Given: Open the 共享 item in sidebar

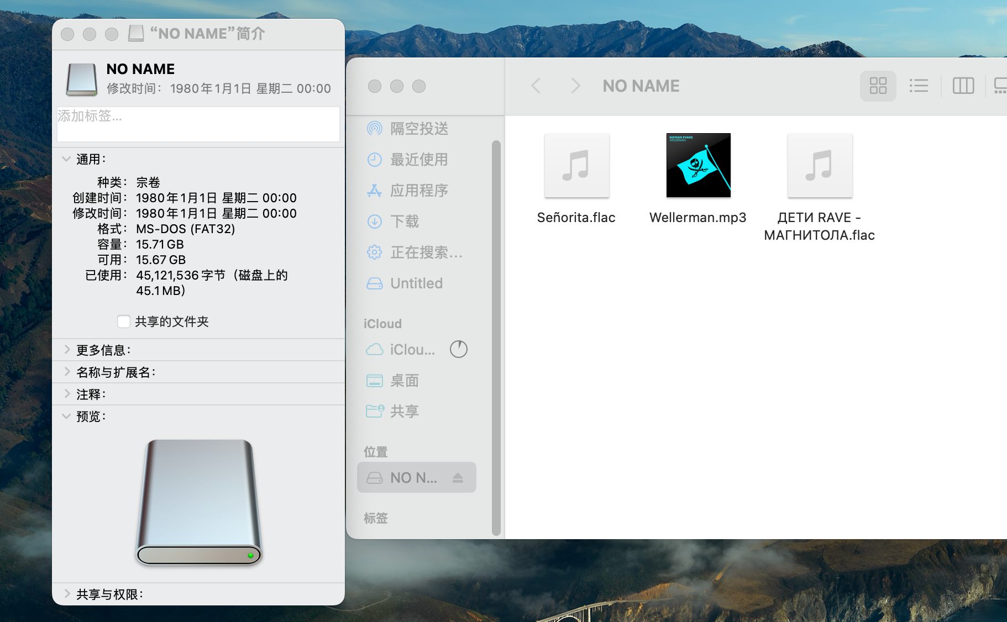Looking at the screenshot, I should click(x=404, y=410).
